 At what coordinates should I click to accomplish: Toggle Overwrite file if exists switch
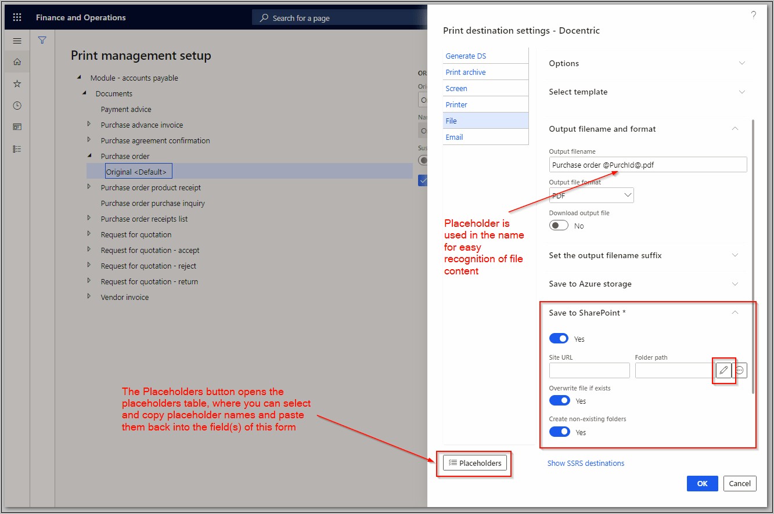560,401
